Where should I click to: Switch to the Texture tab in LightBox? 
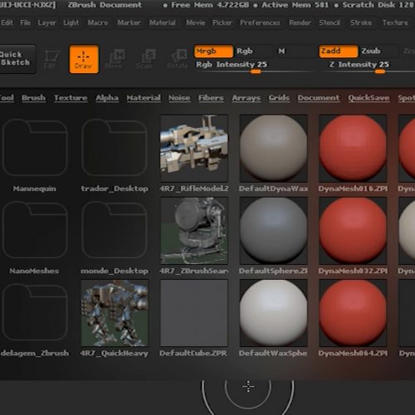click(x=71, y=98)
